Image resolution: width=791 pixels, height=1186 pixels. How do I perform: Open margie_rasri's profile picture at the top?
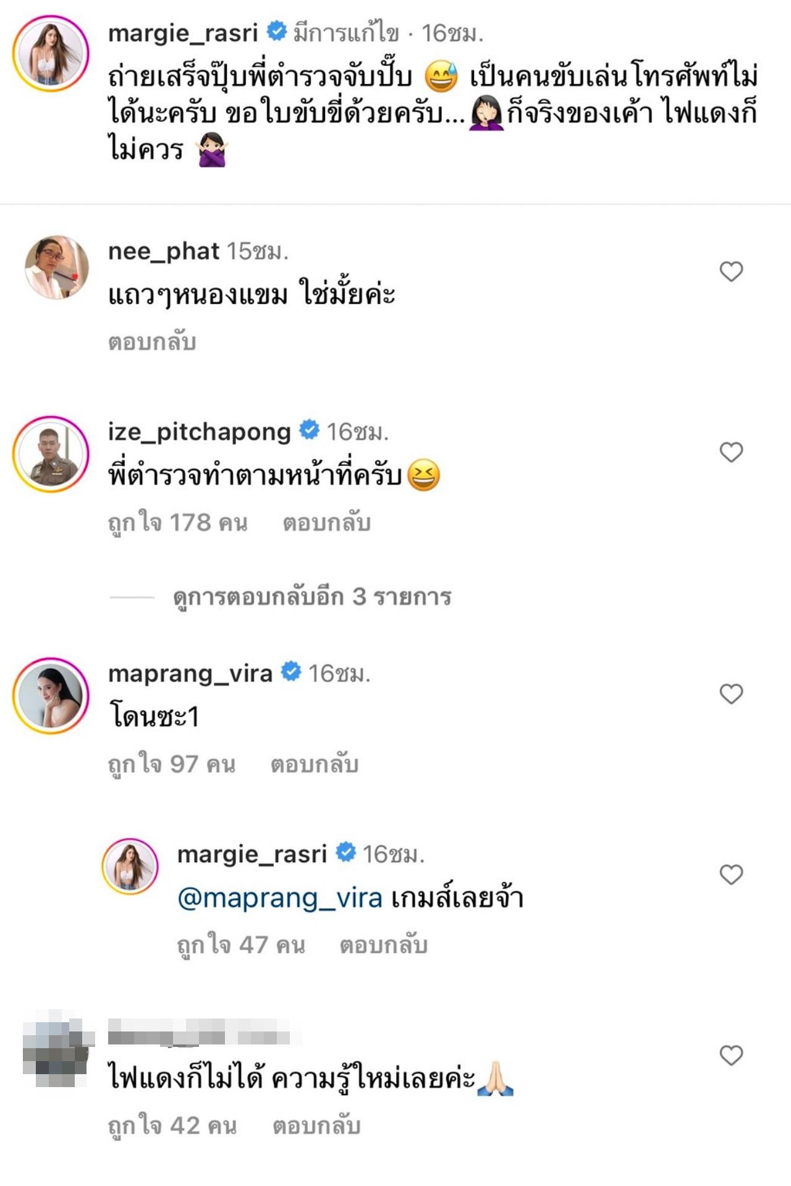[51, 54]
